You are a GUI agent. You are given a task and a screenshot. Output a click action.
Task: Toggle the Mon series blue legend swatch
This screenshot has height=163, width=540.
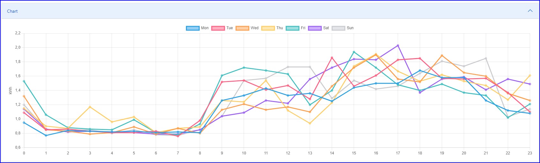pyautogui.click(x=193, y=28)
